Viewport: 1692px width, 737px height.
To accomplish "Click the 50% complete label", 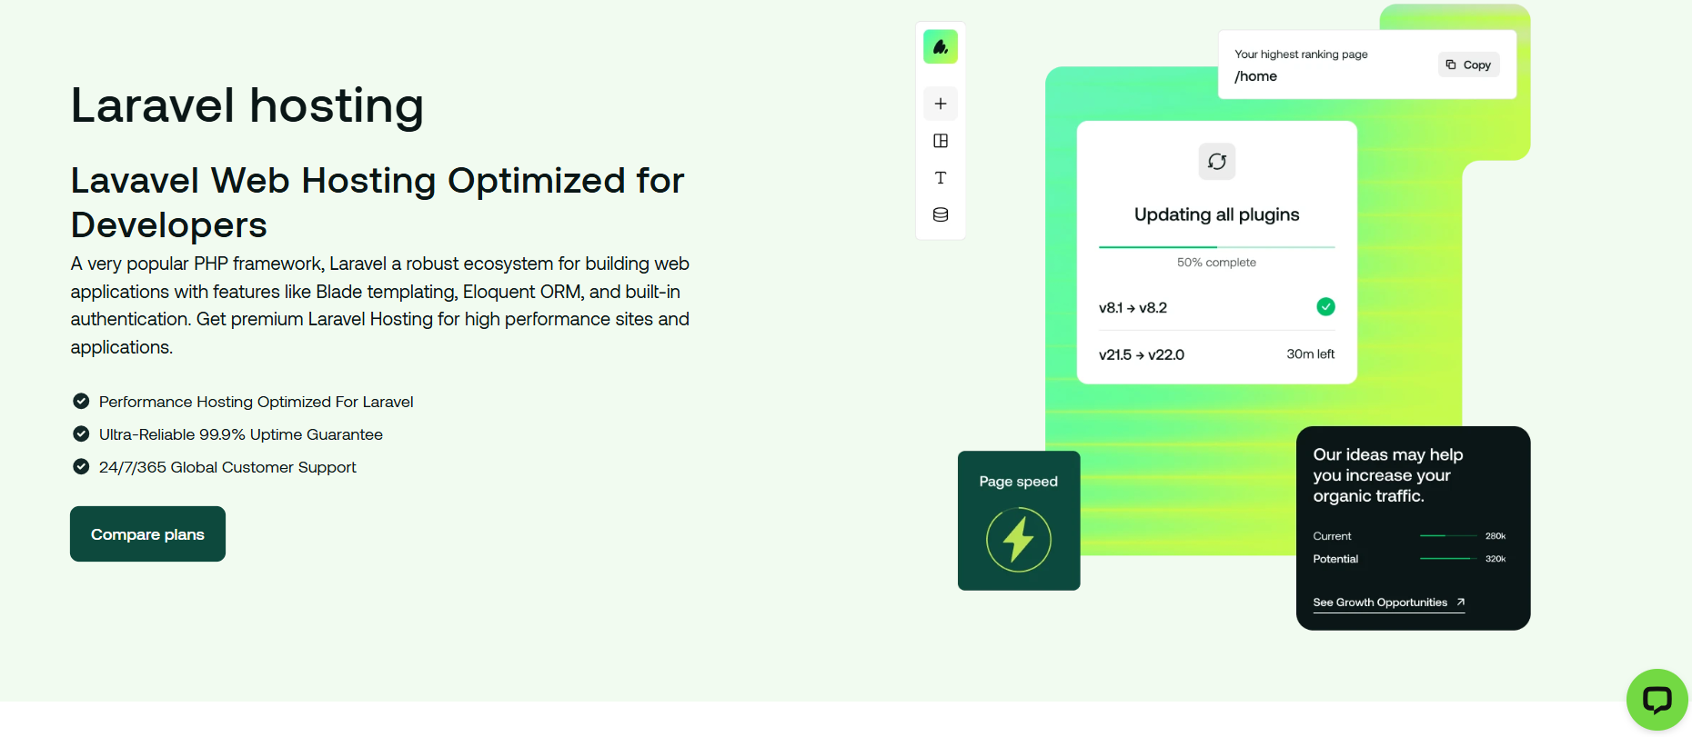I will (1216, 263).
